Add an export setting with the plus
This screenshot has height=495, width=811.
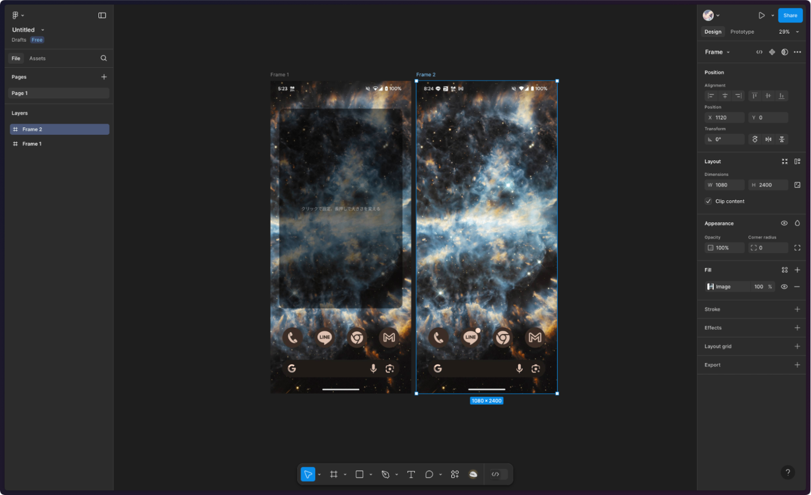tap(797, 365)
